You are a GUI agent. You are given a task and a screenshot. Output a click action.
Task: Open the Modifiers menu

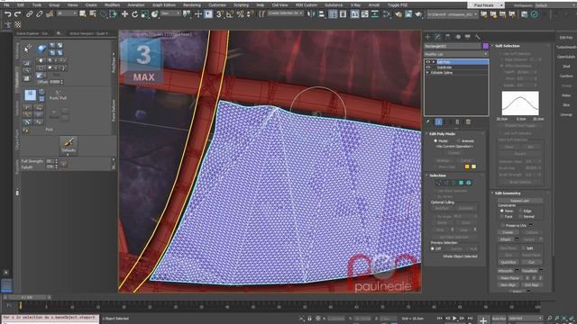point(112,5)
